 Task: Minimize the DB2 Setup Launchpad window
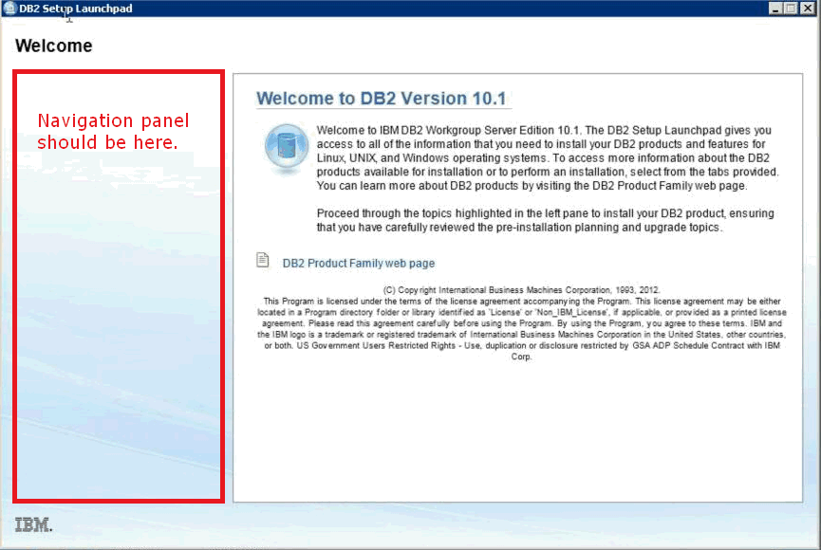click(775, 9)
